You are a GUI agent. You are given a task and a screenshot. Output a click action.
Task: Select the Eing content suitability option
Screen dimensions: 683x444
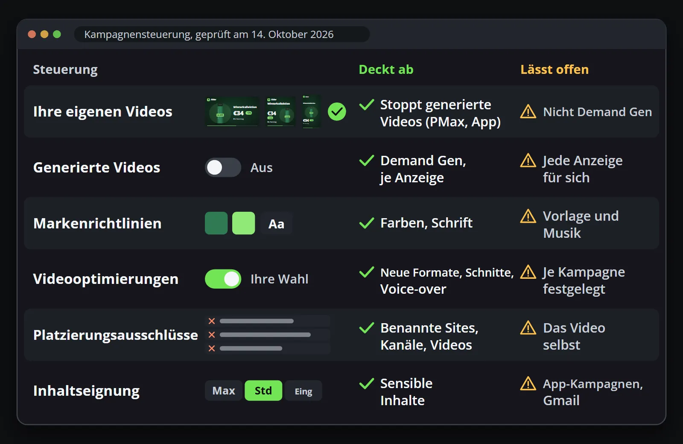point(304,391)
